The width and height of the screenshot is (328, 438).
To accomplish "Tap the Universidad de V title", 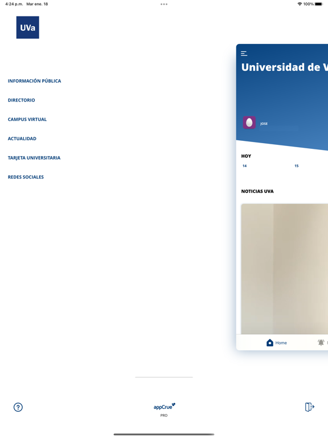I will click(285, 67).
